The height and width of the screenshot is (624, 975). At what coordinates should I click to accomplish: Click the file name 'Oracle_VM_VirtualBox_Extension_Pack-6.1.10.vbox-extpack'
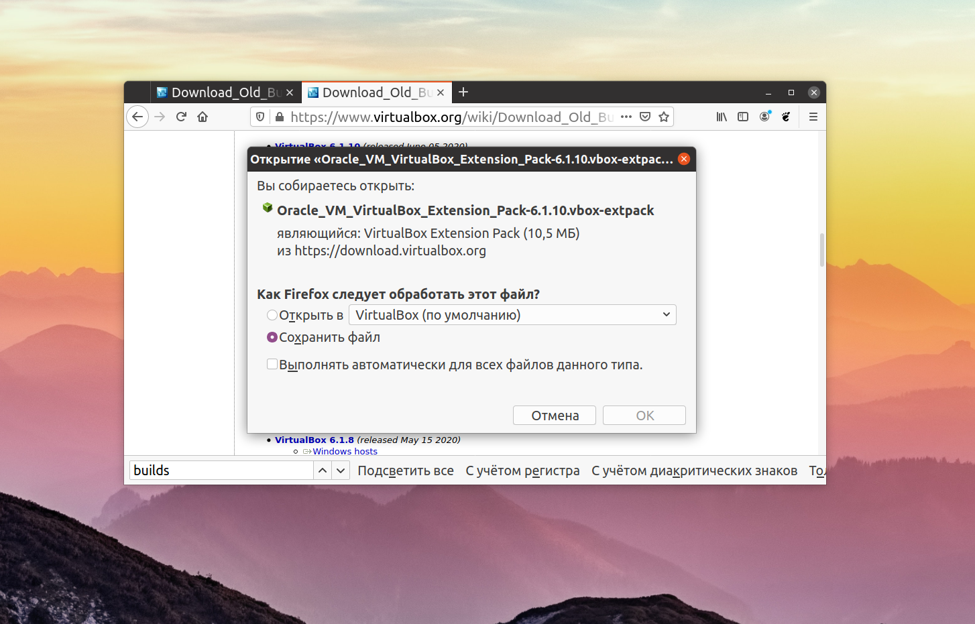pos(465,210)
